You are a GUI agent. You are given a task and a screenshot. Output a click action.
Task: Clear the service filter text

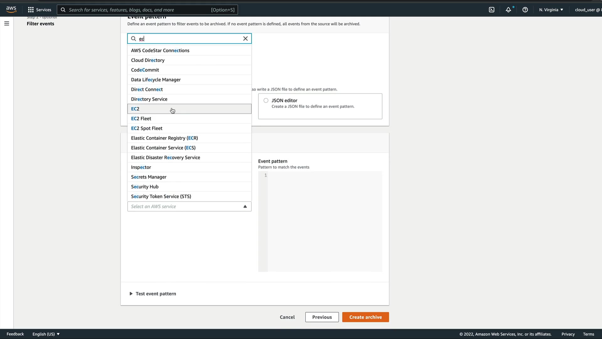click(x=246, y=39)
